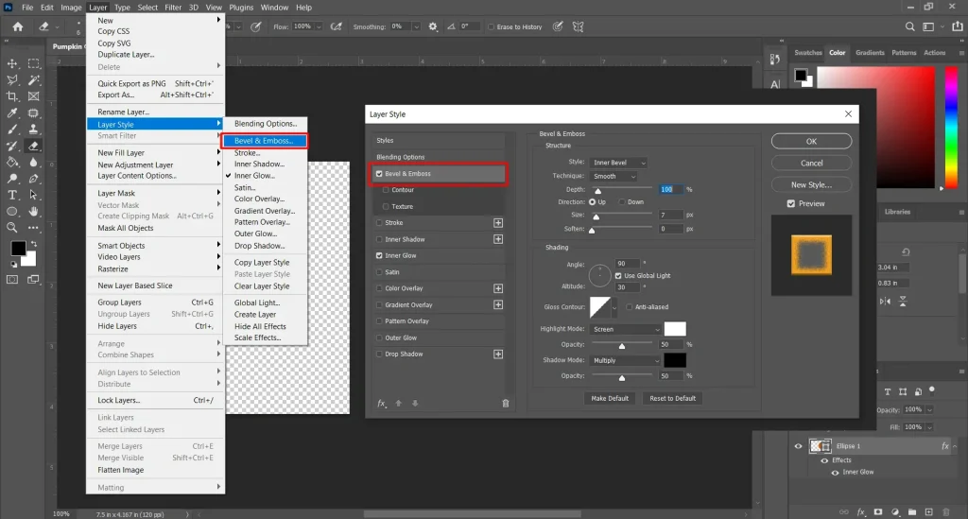
Task: Open layer Opacity dropdown in Layers panel
Action: pos(929,409)
